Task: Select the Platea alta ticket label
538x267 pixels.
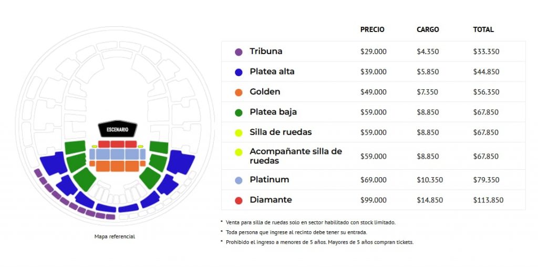Action: pyautogui.click(x=272, y=71)
